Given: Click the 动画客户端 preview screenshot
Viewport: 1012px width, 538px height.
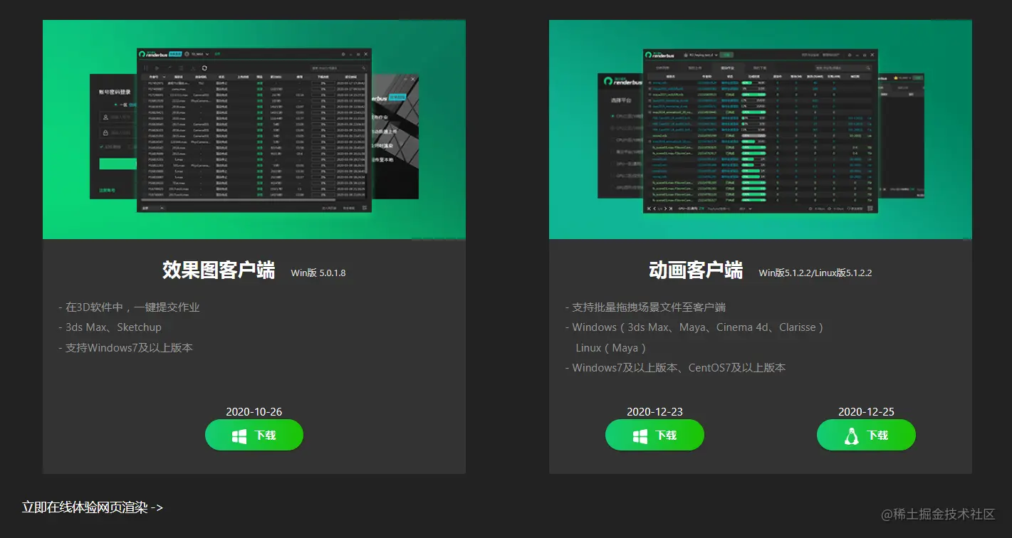Looking at the screenshot, I should tap(761, 130).
